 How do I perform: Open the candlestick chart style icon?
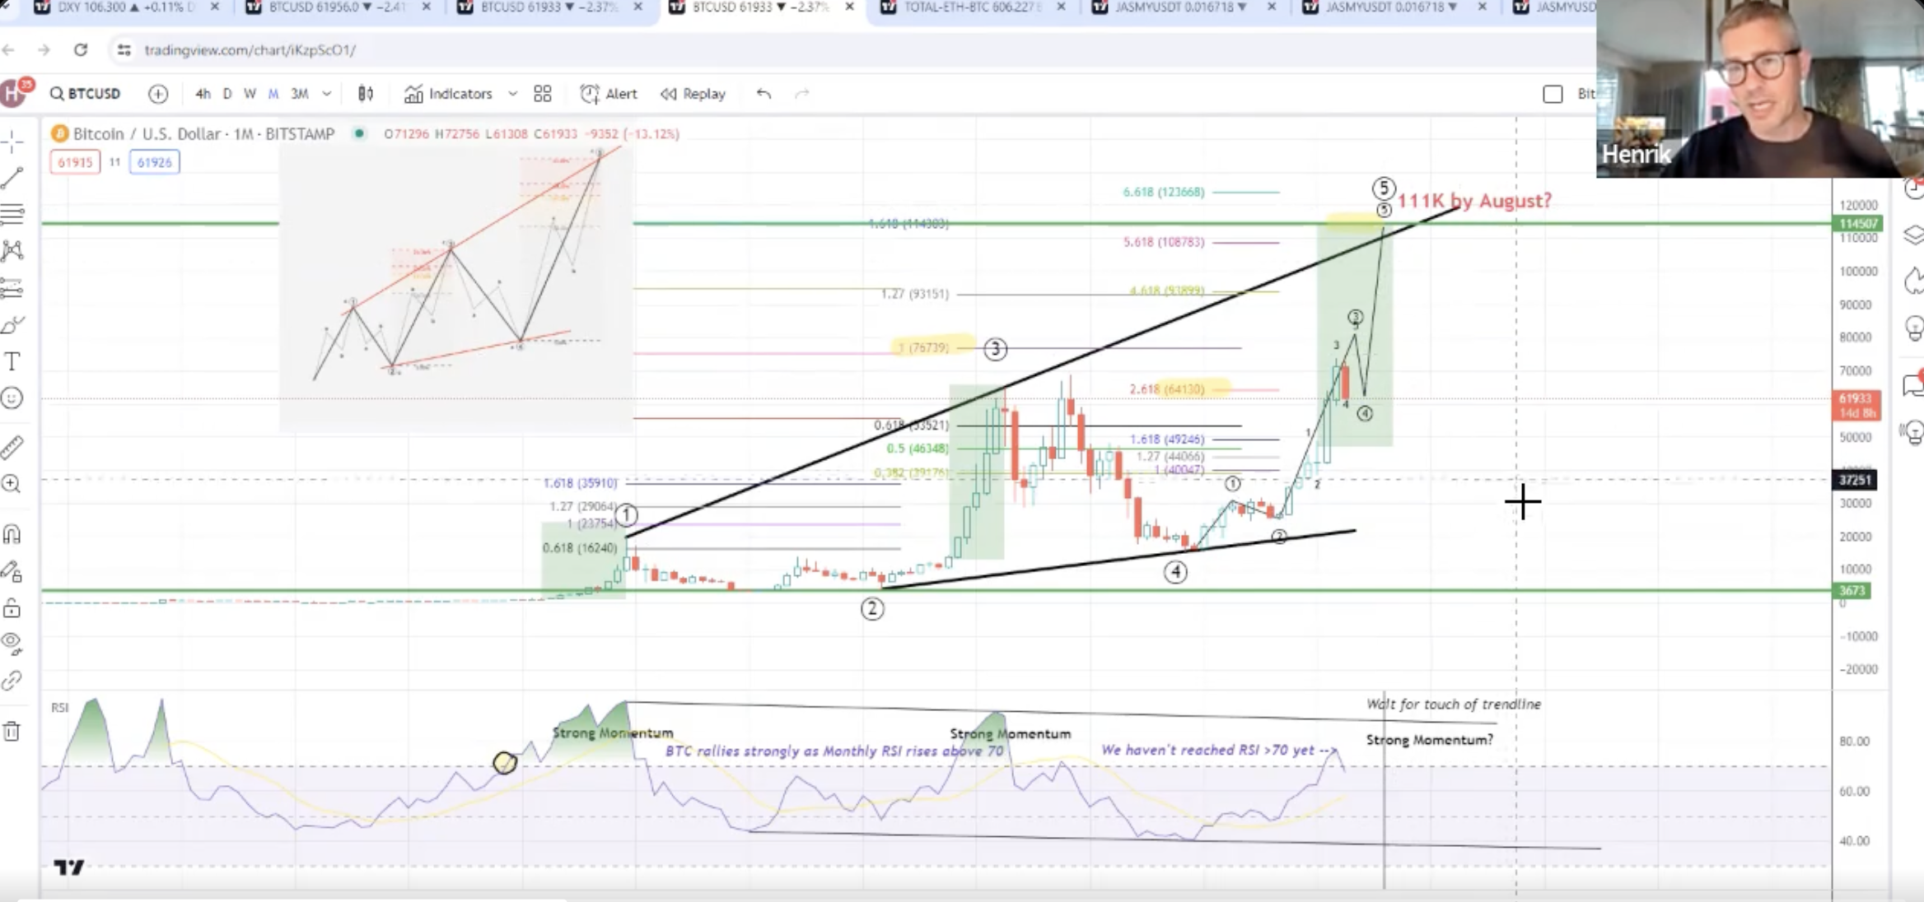click(366, 94)
